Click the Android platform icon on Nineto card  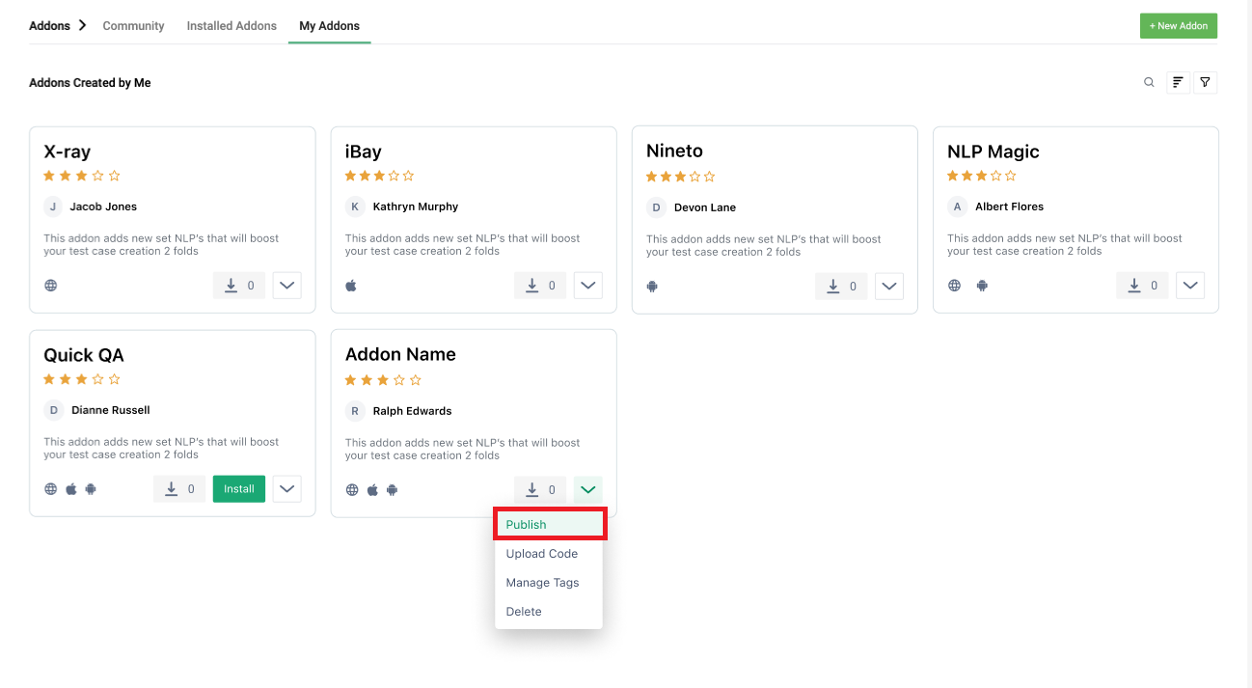[x=652, y=286]
